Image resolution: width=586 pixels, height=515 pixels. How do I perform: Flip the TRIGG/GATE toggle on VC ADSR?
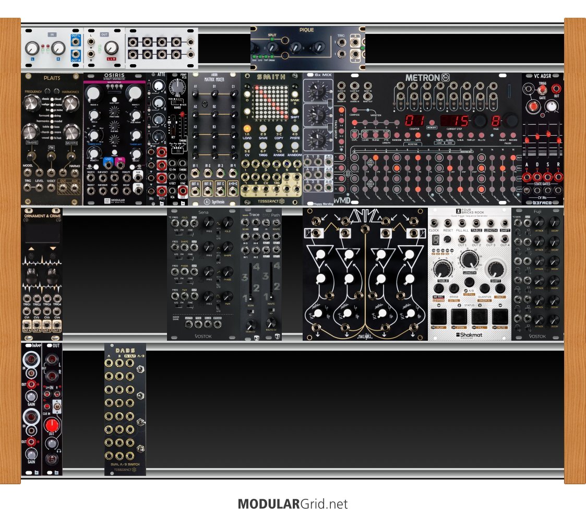[x=542, y=90]
